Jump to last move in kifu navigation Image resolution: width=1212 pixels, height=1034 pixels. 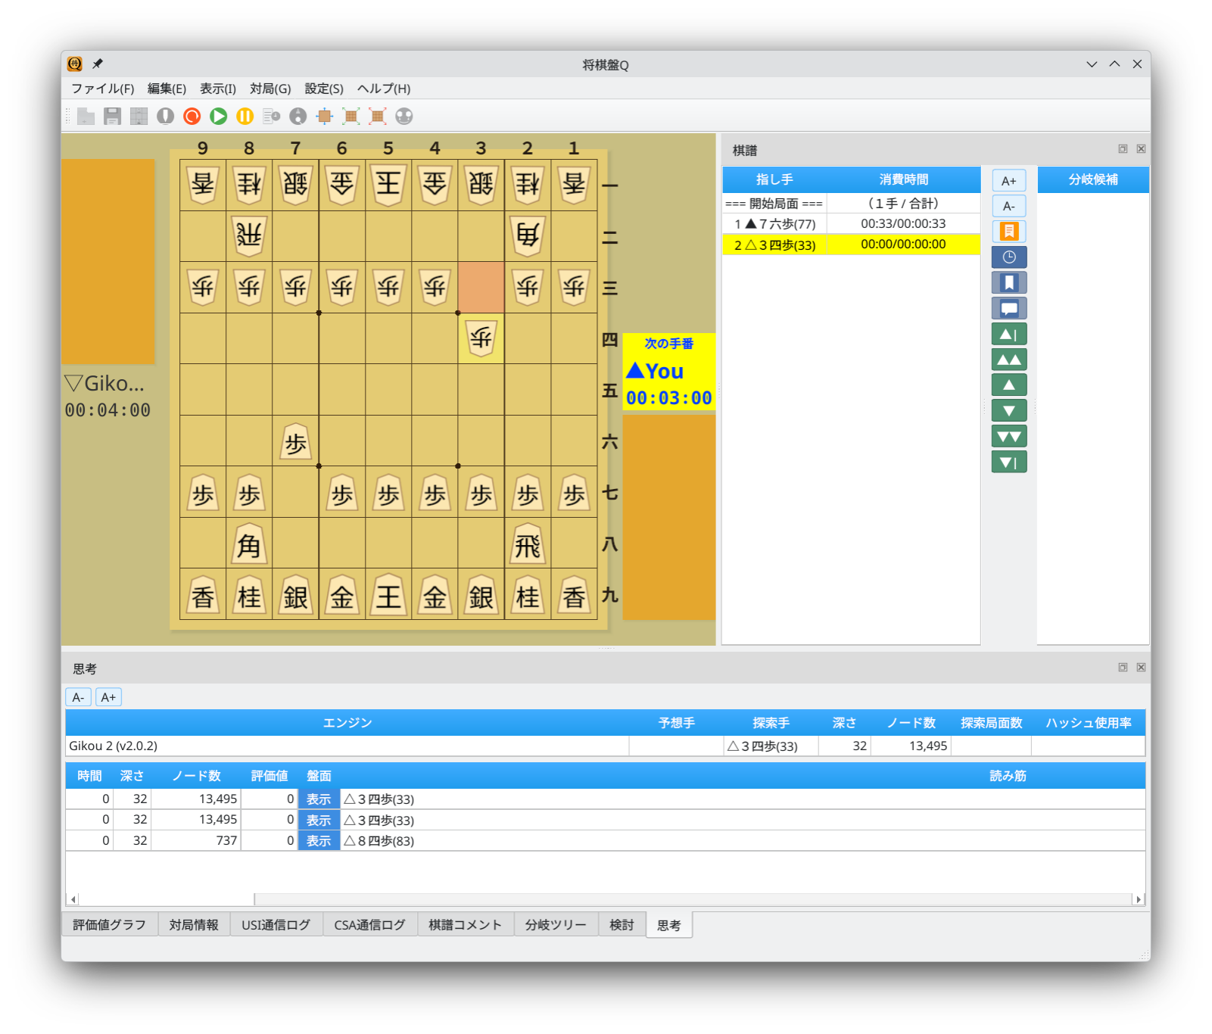(x=1008, y=462)
